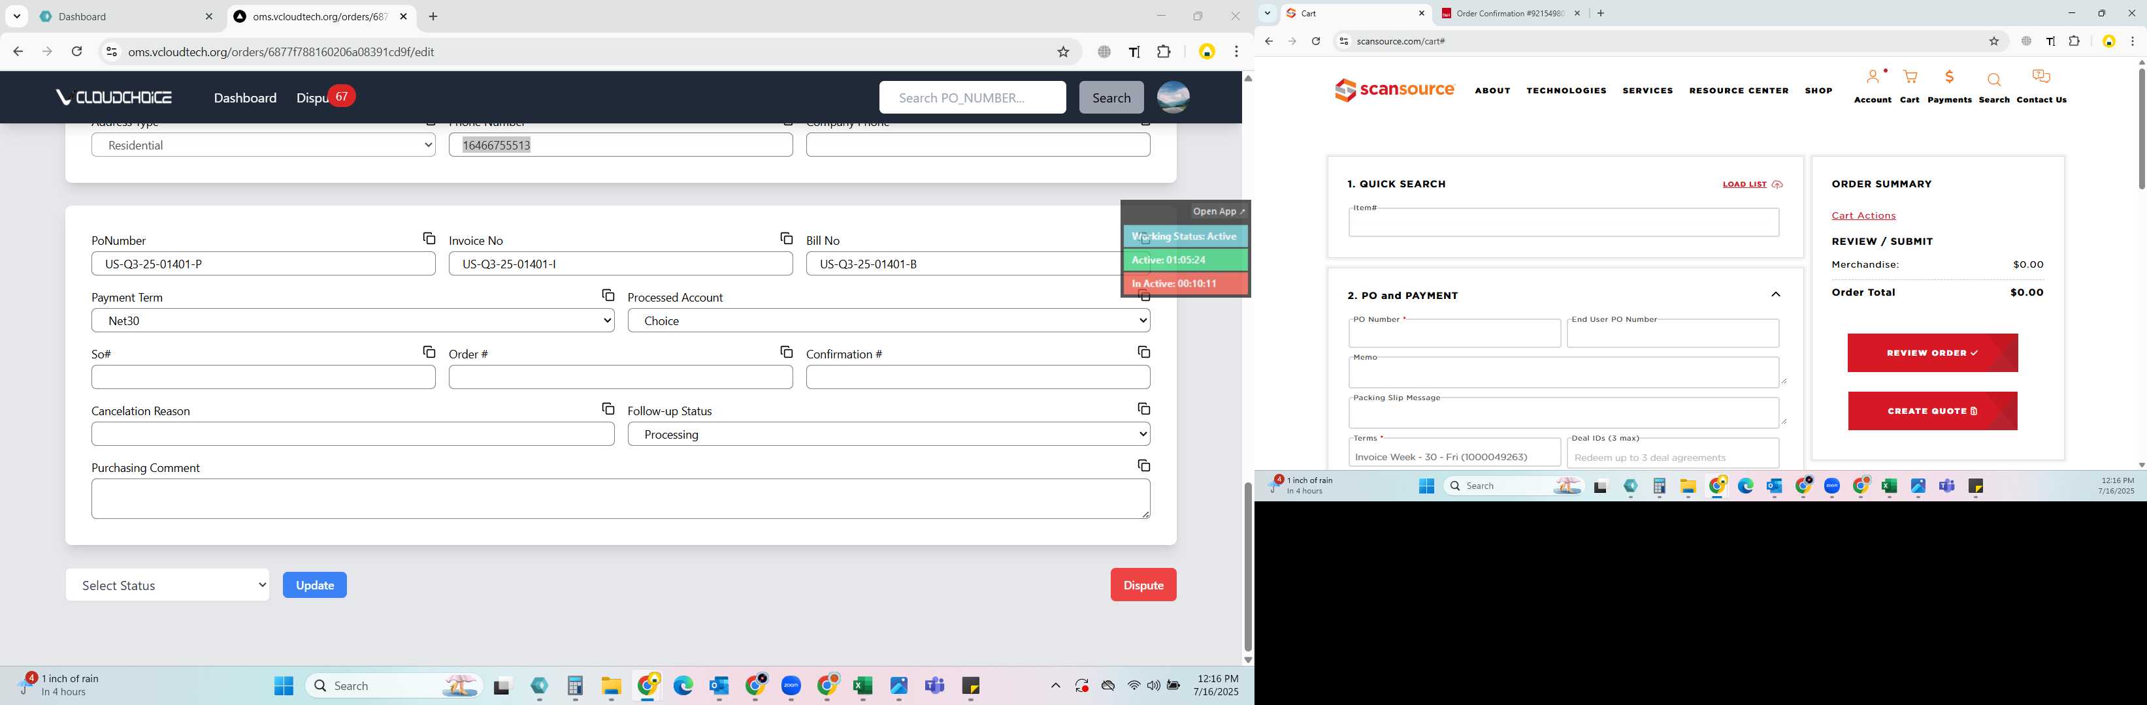Open Disputes nav item with 67 badge

coord(325,97)
